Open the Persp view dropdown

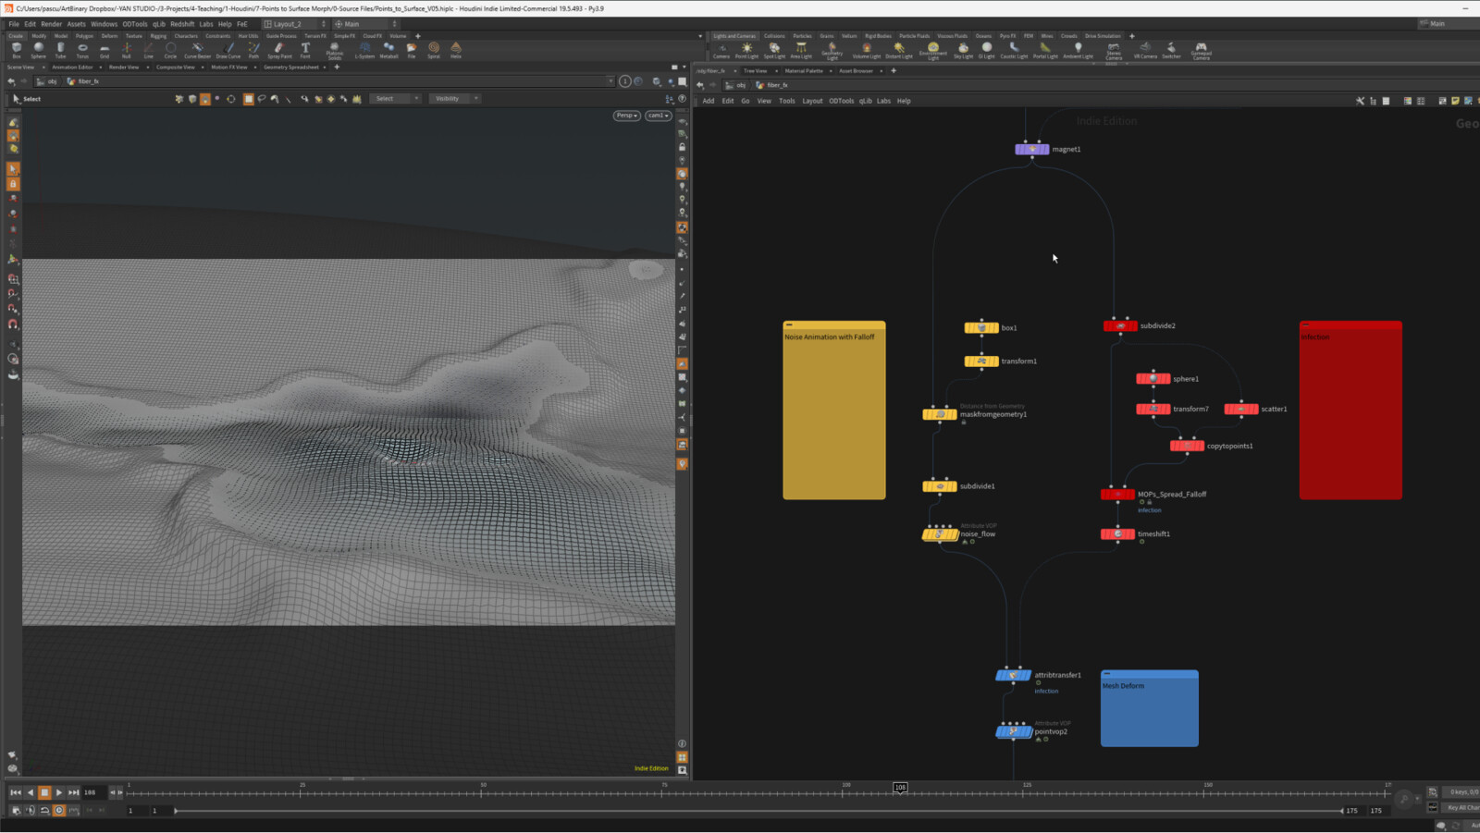(626, 116)
